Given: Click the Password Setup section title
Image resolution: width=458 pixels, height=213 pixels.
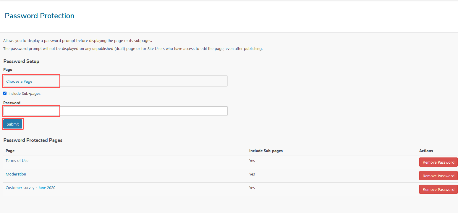Looking at the screenshot, I should 21,61.
